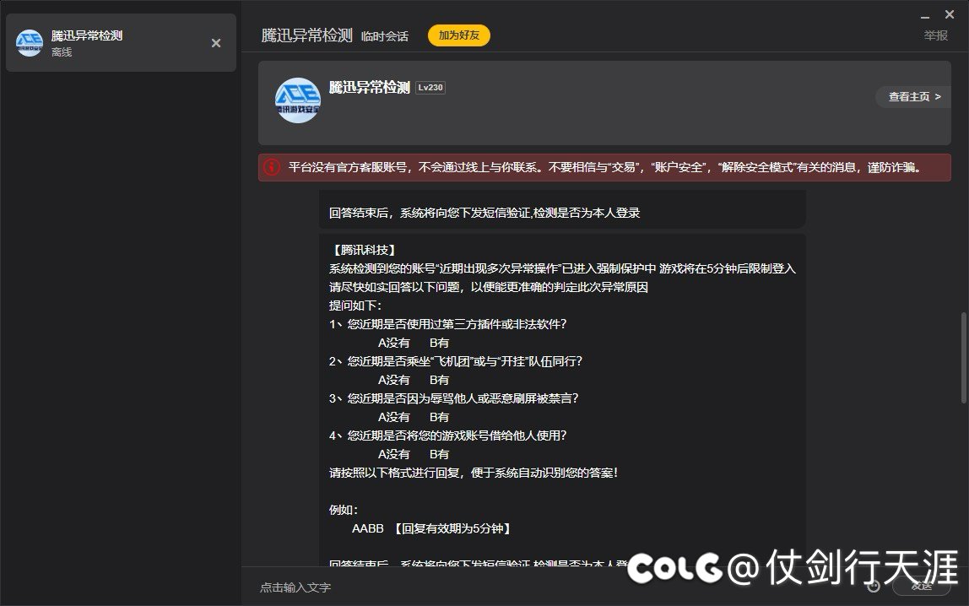Click the 腾讯异常检测 name on the profile card
The image size is (969, 606).
point(368,87)
